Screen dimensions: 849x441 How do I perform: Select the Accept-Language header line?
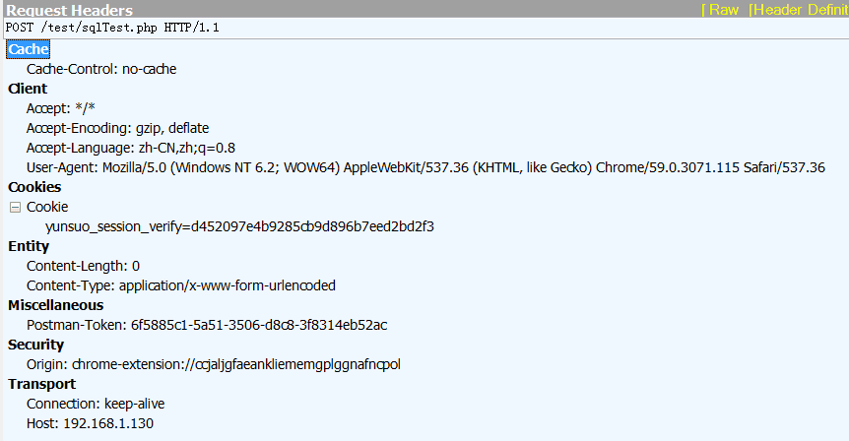coord(130,148)
